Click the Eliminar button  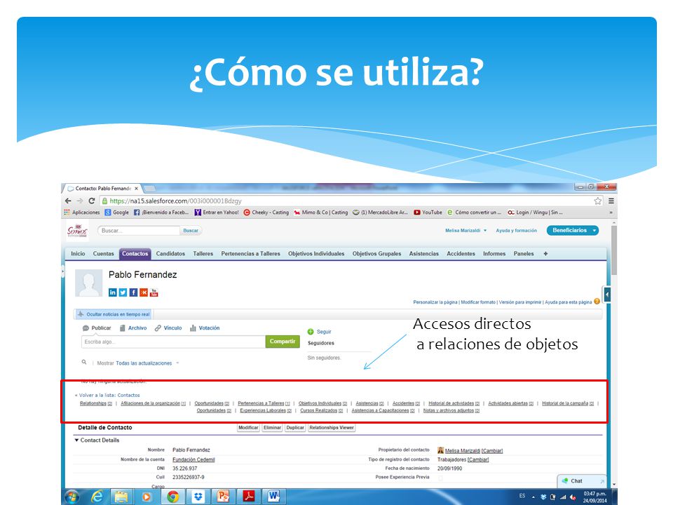(272, 428)
